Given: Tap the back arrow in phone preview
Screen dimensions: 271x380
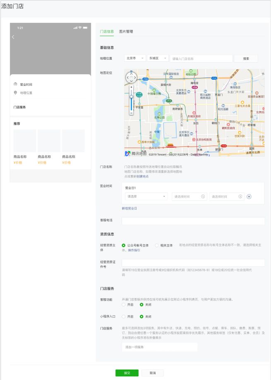Looking at the screenshot, I should (13, 37).
